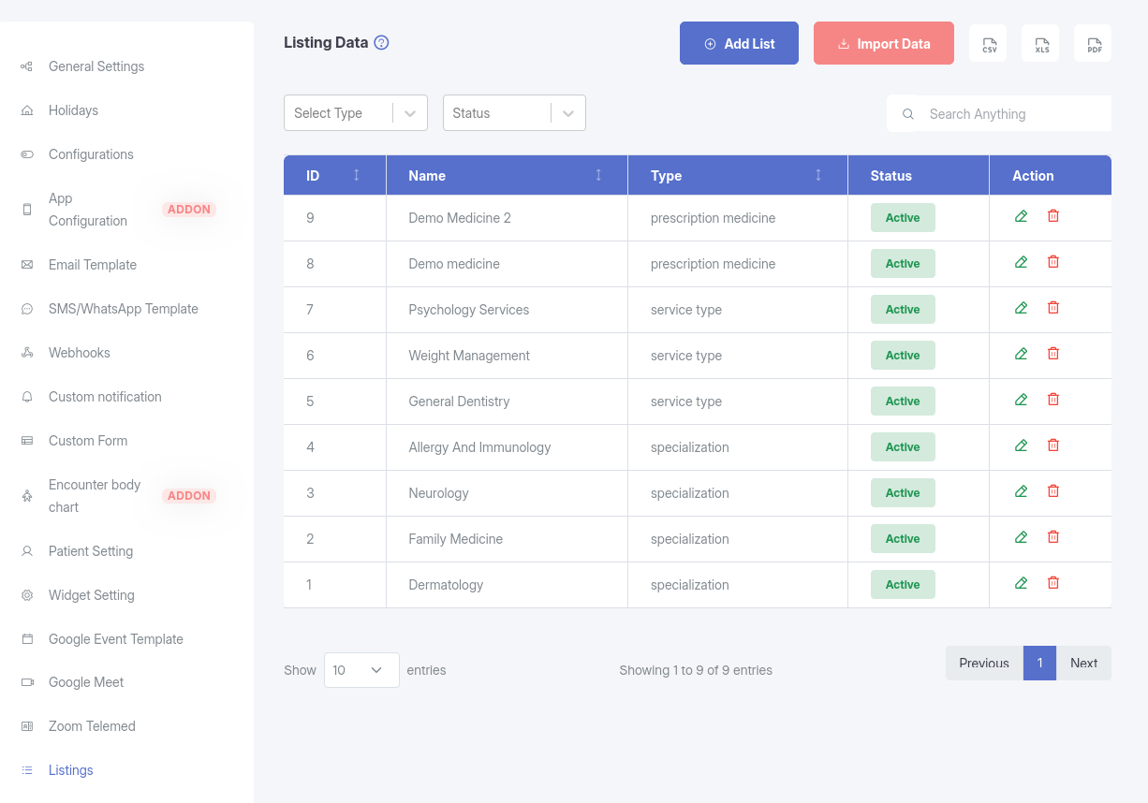Toggle Active status for Dermatology
The height and width of the screenshot is (803, 1148).
click(903, 584)
